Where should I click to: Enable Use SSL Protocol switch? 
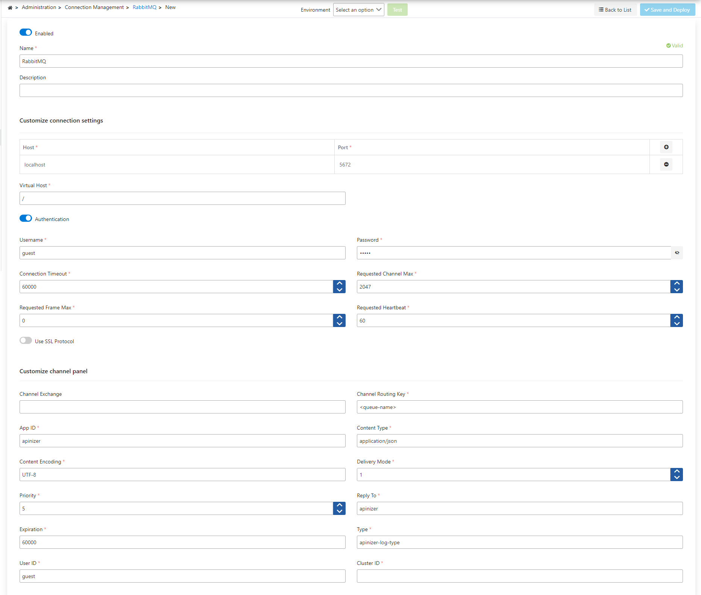click(x=26, y=341)
